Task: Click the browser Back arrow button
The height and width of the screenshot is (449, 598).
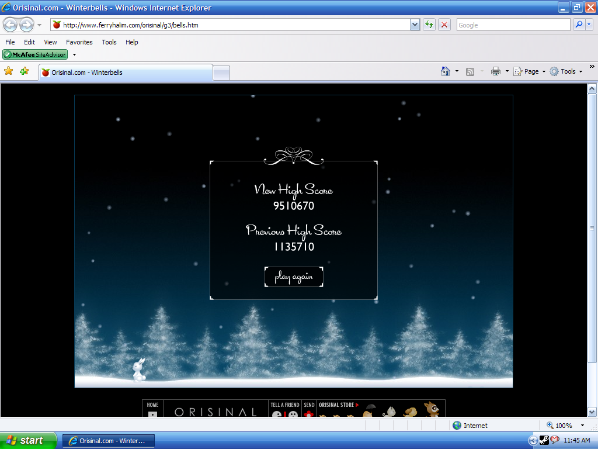Action: pos(11,25)
